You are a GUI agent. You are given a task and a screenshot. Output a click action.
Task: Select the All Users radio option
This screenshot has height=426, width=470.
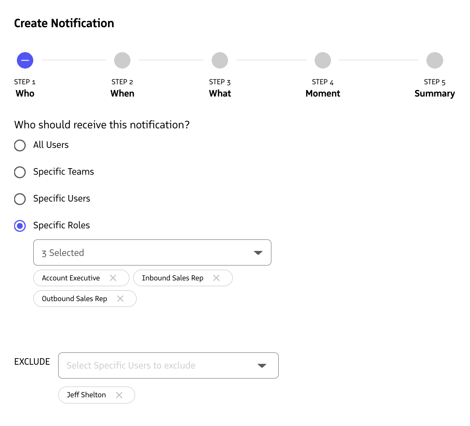coord(20,146)
